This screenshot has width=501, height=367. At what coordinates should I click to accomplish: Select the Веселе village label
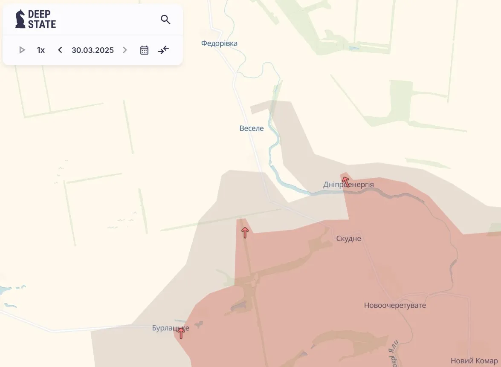pos(252,128)
